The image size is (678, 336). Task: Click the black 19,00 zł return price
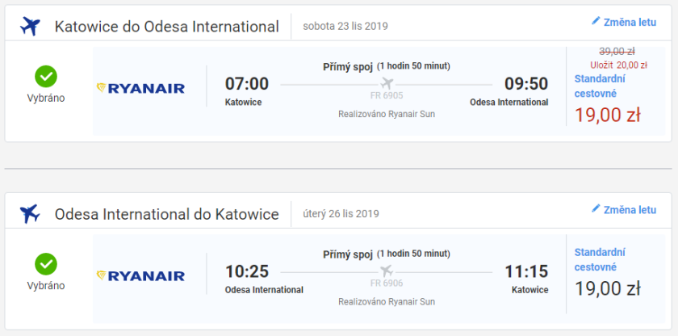[607, 288]
